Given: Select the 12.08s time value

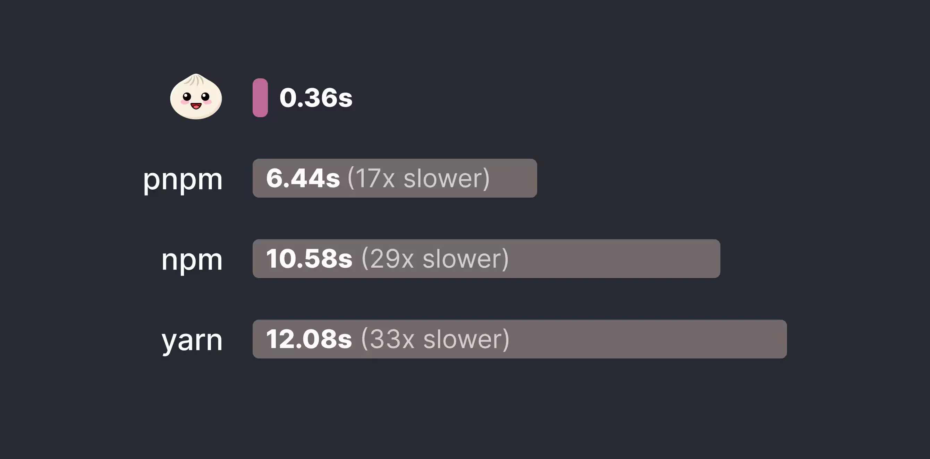Looking at the screenshot, I should click(x=309, y=339).
